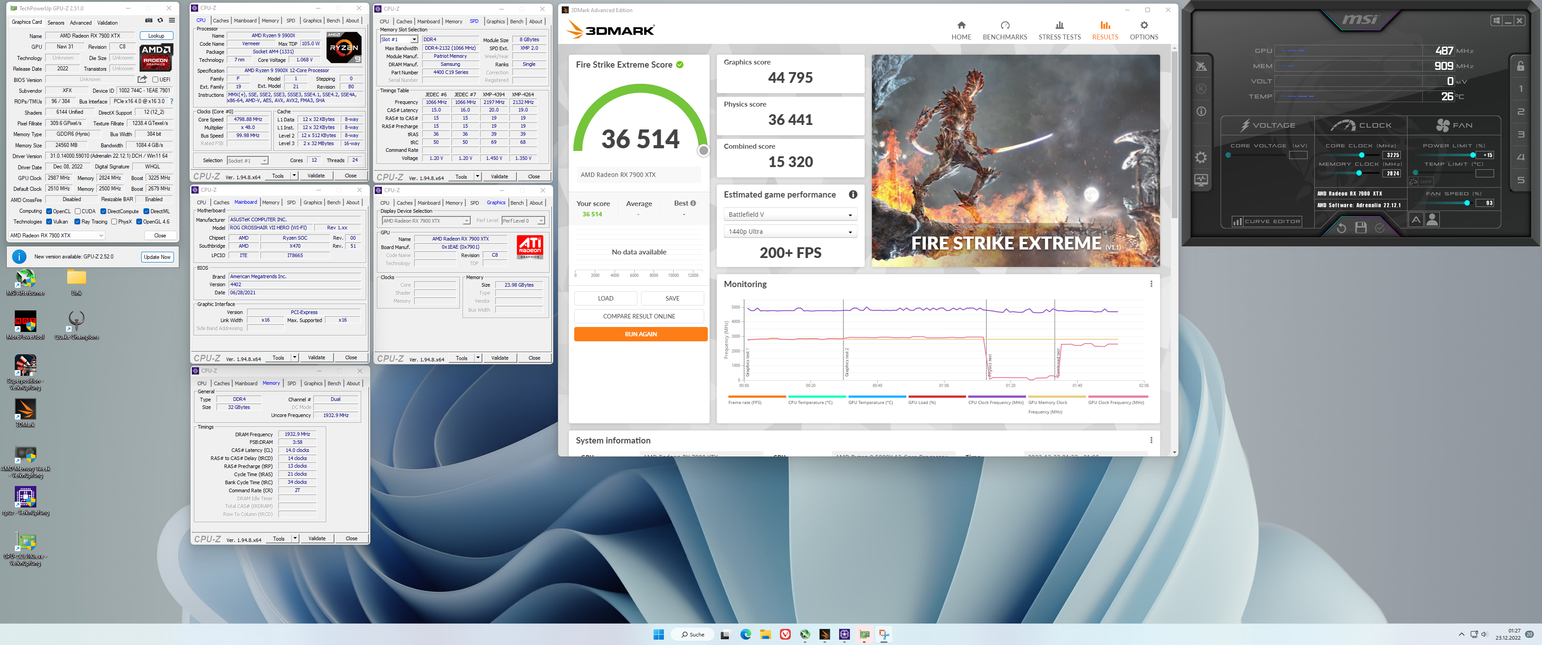Toggle OpenGL 4.6 checkbox in GPU-Z
The image size is (1542, 645).
coord(139,222)
